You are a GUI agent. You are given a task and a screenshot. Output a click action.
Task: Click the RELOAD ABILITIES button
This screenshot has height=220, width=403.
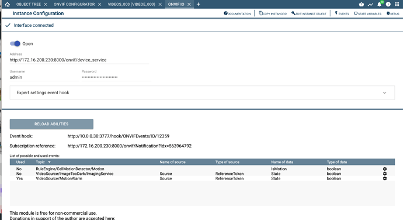tap(51, 124)
